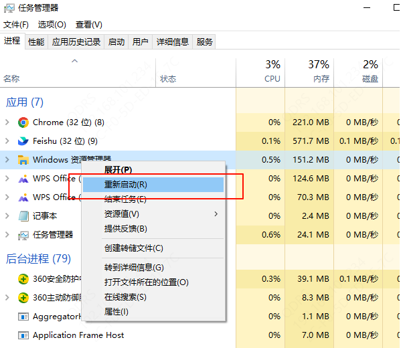Expand the 记事本 process row

[x=7, y=216]
